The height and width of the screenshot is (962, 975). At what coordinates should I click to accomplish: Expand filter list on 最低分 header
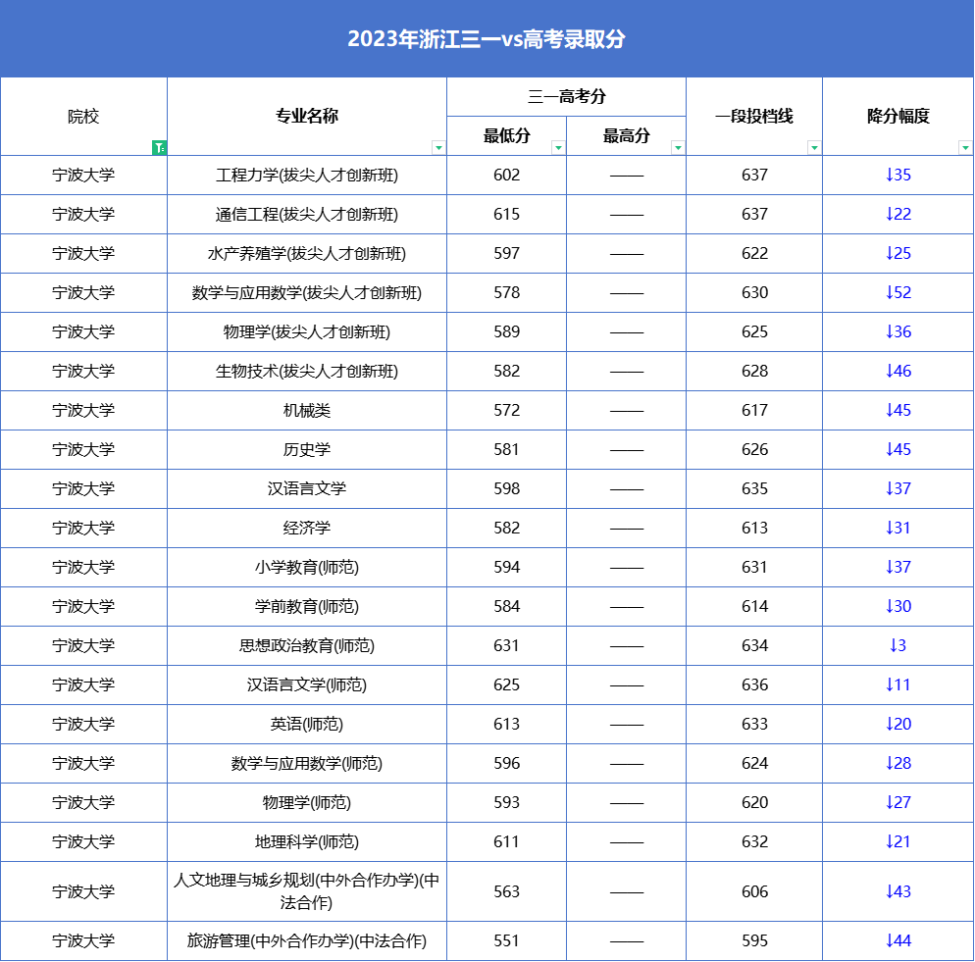559,147
